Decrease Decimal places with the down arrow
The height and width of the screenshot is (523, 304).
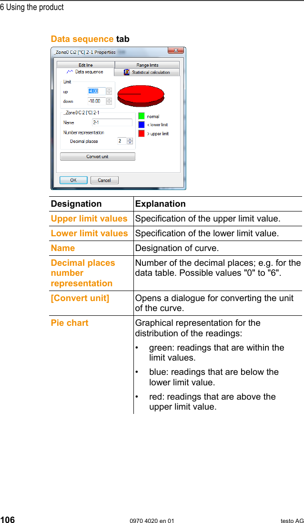(130, 143)
